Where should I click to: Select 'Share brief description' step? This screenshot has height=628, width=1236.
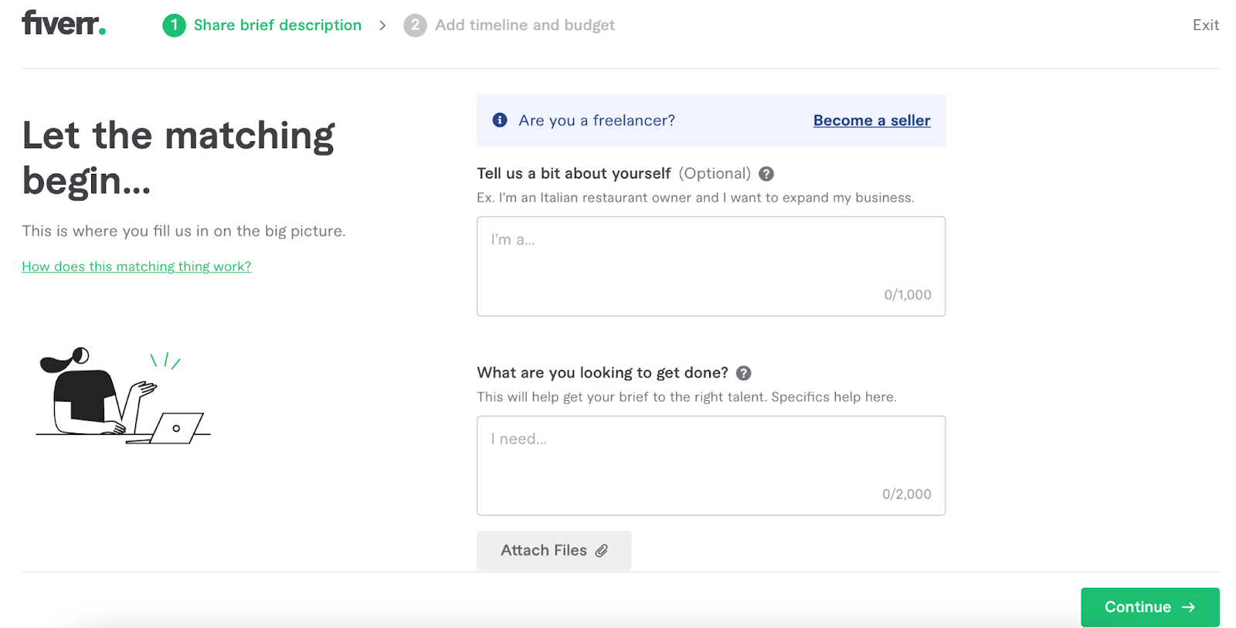[277, 25]
